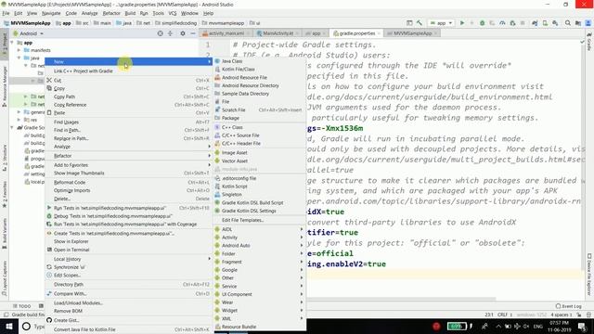The width and height of the screenshot is (594, 334).
Task: Expand the manifests folder in project tree
Action: tap(19, 50)
